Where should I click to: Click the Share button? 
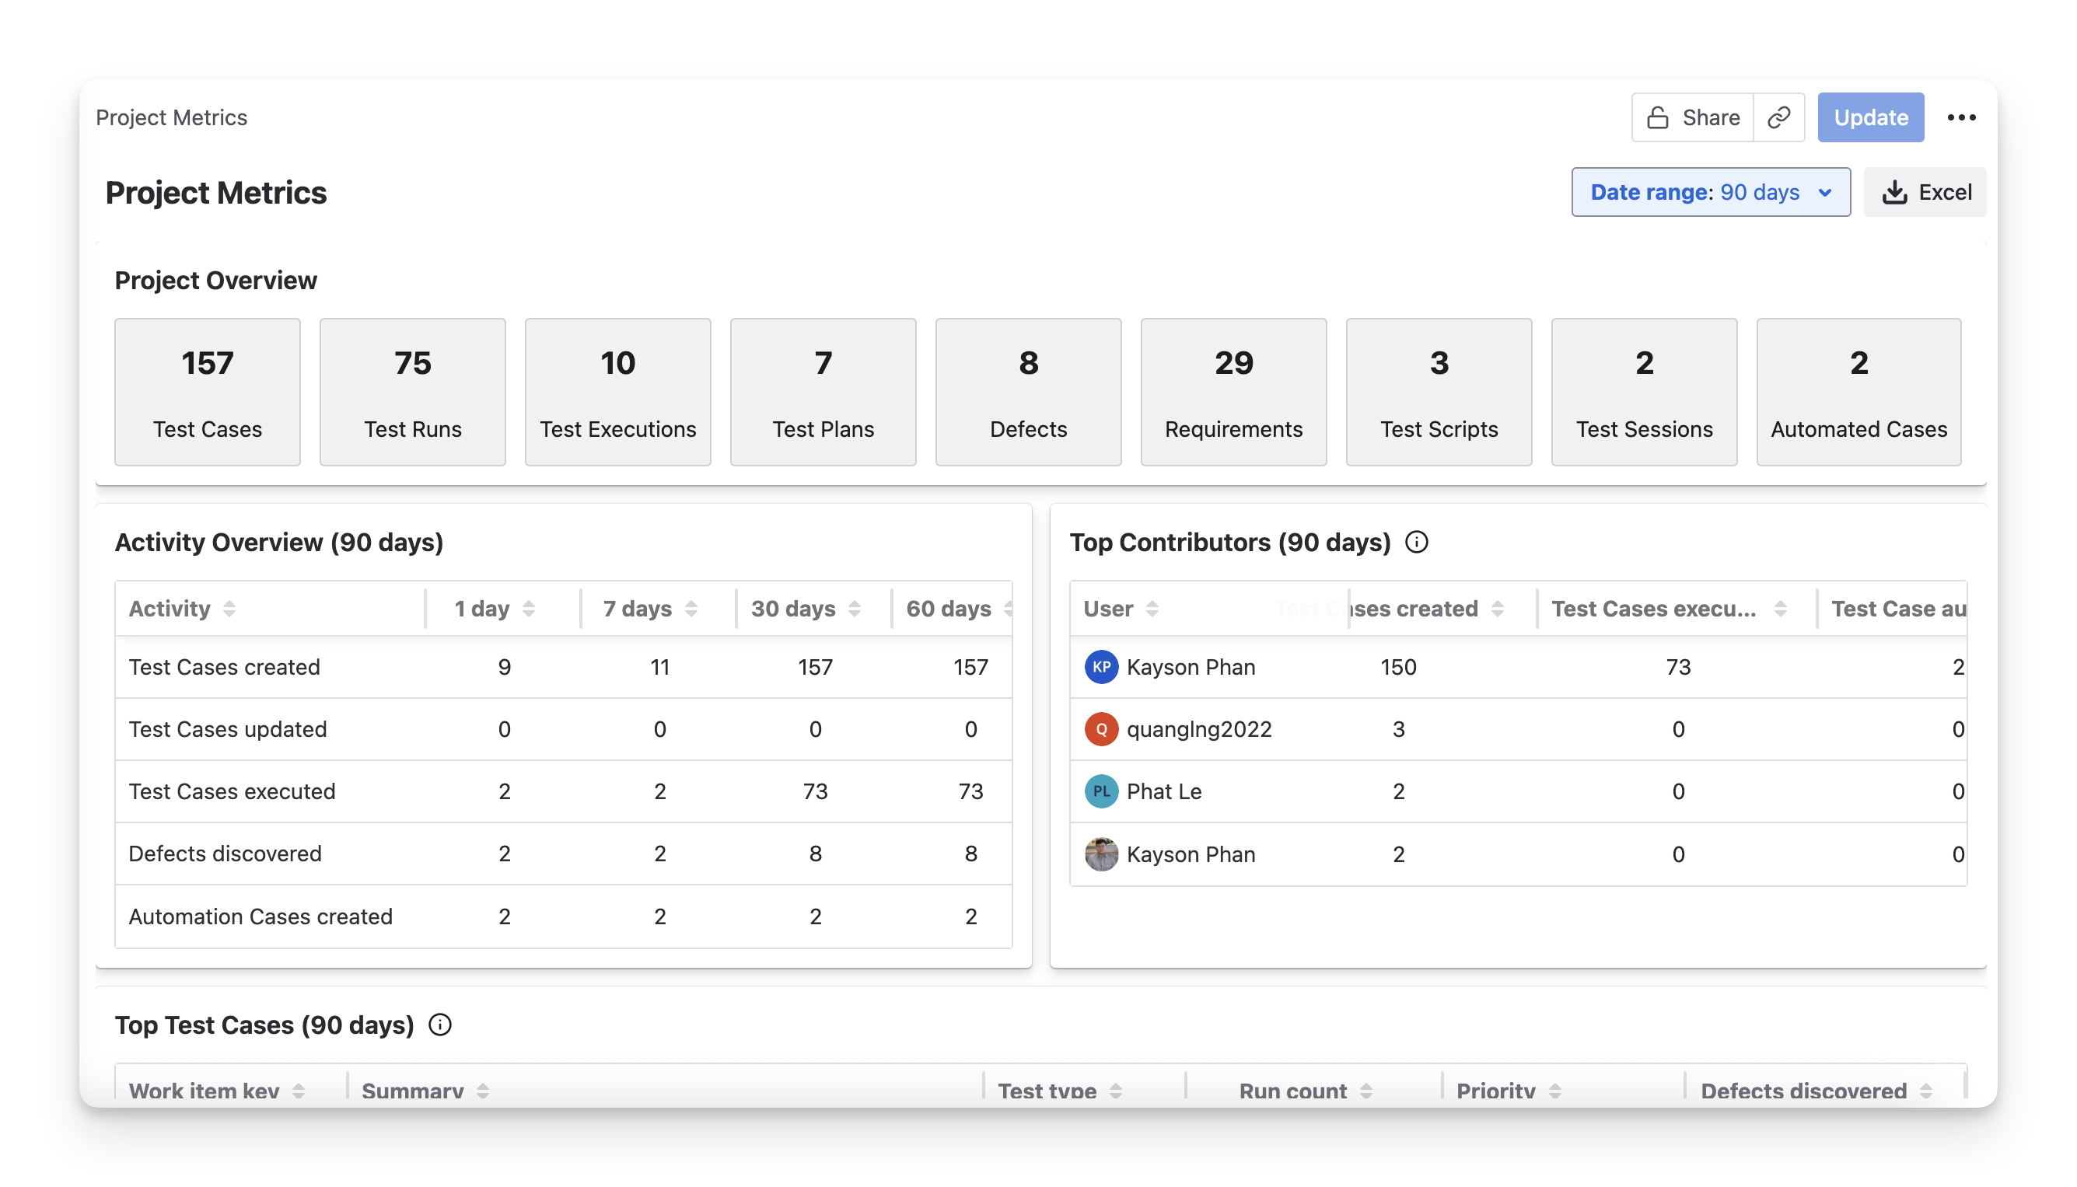1693,117
